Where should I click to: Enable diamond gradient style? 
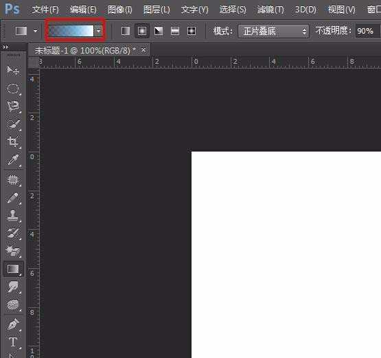coord(192,31)
